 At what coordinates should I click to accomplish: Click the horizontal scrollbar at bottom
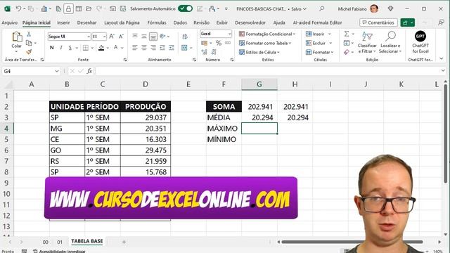(352, 242)
